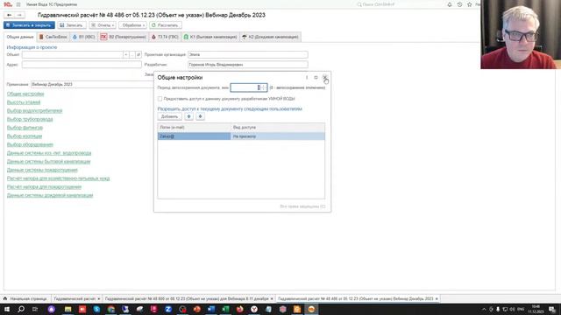
Task: Switch to the К1 (Бытовая канализация) tab
Action: point(210,37)
